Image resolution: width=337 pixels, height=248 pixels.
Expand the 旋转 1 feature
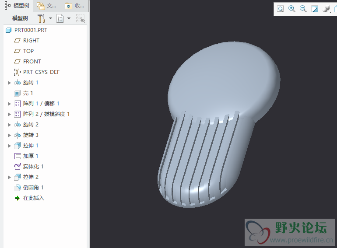pyautogui.click(x=9, y=83)
